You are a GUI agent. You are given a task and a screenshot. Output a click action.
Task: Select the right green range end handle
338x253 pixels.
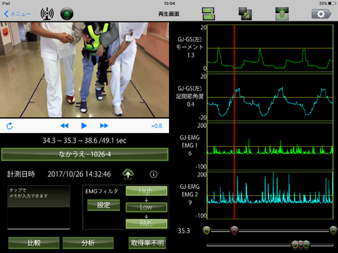333,230
